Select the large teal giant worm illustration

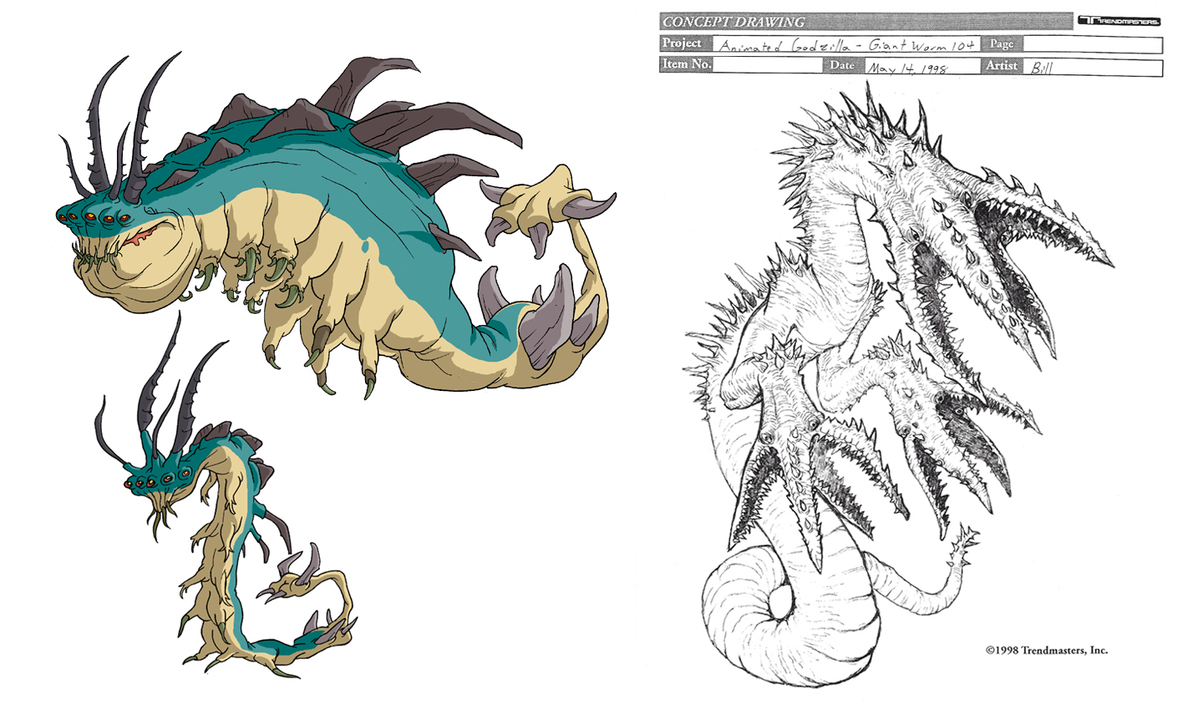point(334,226)
